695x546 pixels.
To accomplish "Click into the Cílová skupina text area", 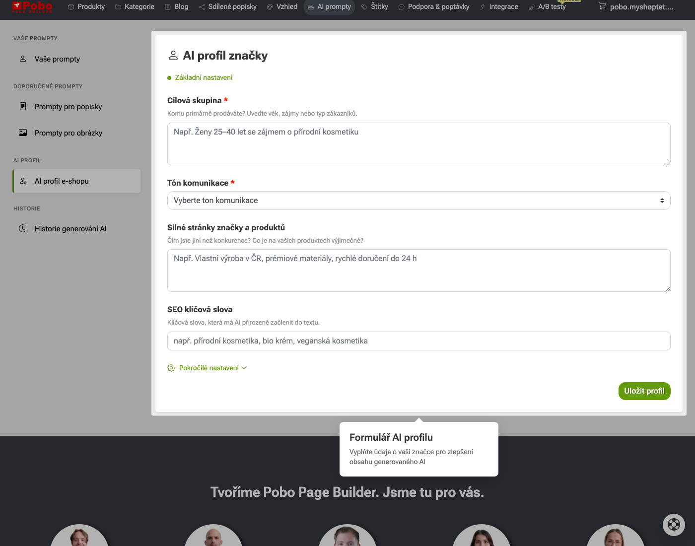I will pos(418,144).
